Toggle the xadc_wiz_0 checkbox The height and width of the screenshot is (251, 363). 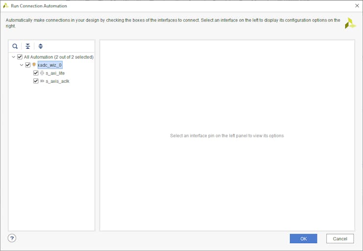coord(28,65)
